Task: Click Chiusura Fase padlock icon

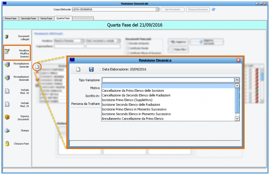Action: [7, 144]
